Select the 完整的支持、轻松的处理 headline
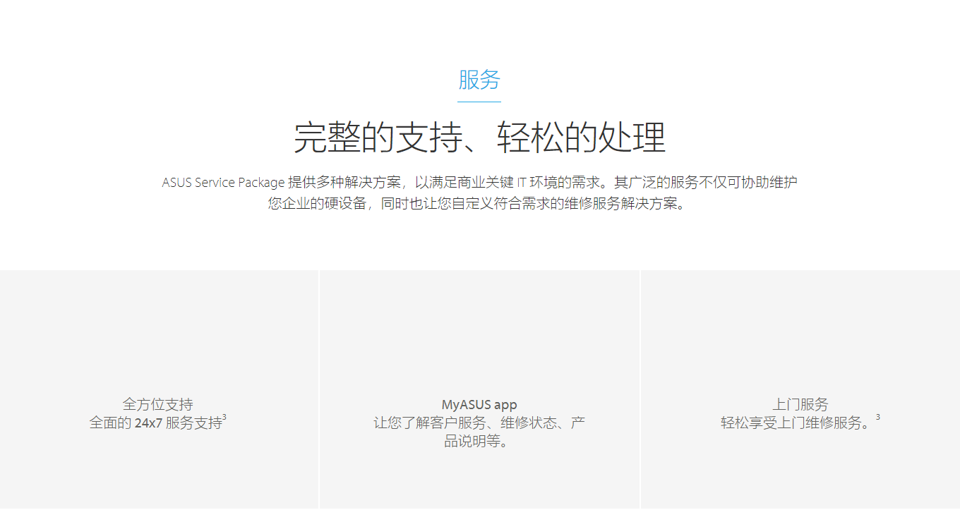 click(480, 138)
